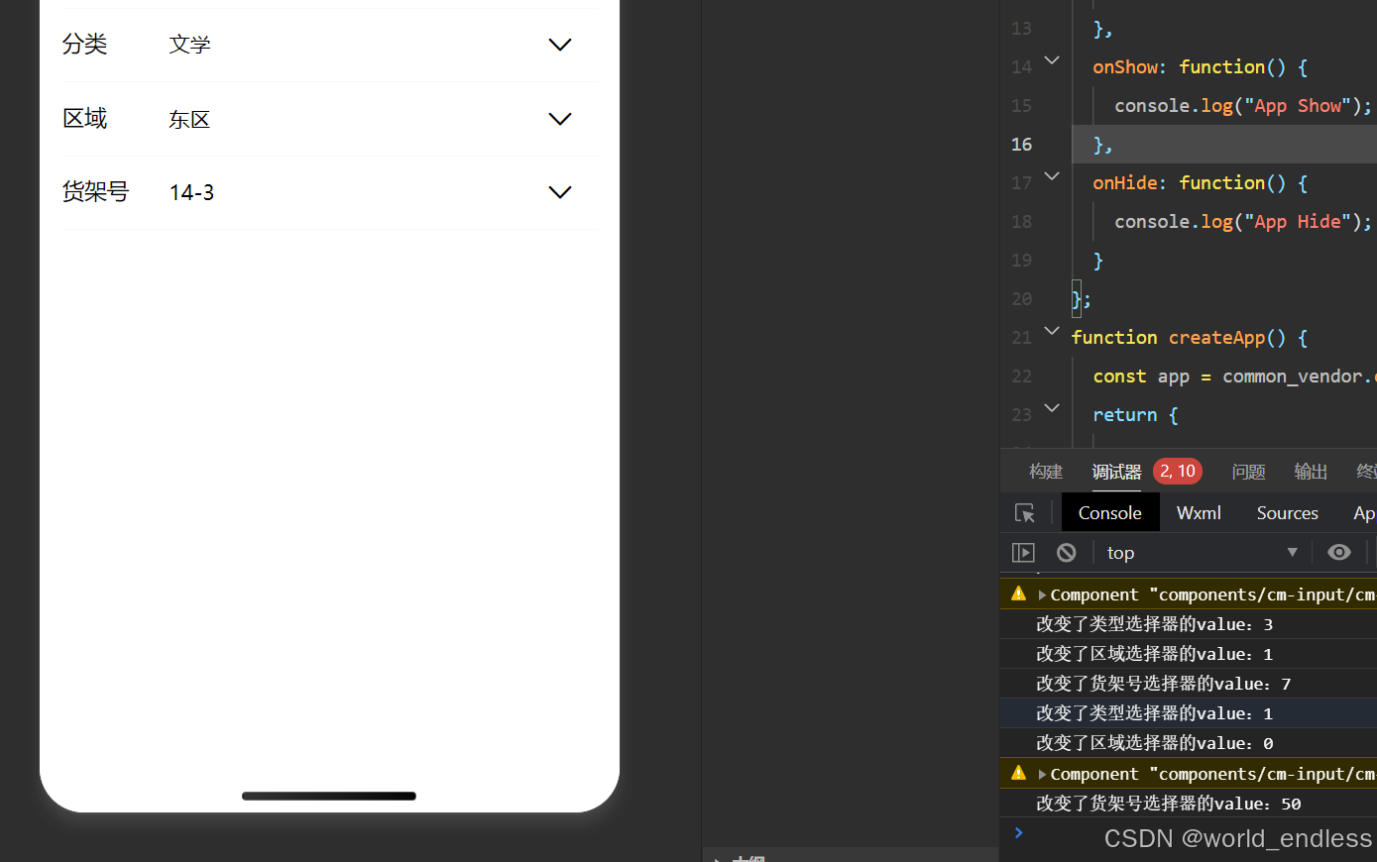Click log line 改变了区域选择器的value: 1
Screen dimensions: 1377x862
[1154, 654]
